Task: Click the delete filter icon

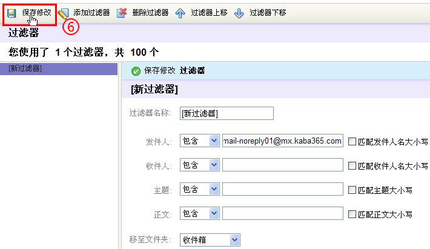Action: tap(122, 13)
